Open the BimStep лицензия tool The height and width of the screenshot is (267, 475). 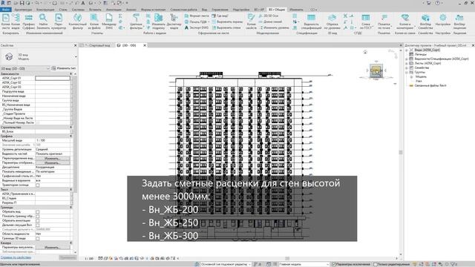point(459,22)
